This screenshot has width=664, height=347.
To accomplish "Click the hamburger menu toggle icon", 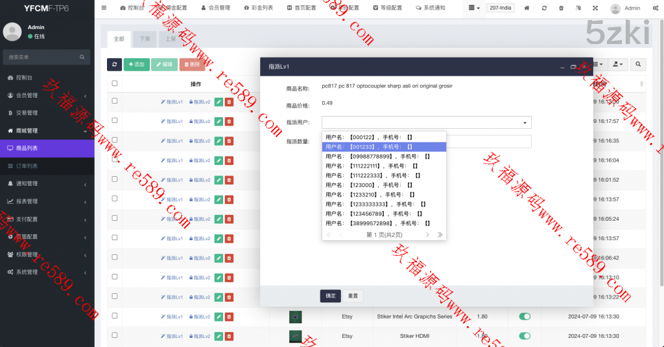I will (x=104, y=8).
